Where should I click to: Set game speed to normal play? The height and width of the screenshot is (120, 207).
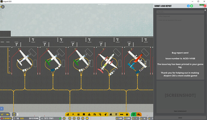(4, 118)
